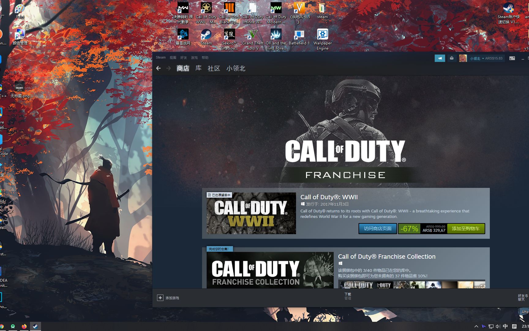
Task: Open the Steam desktop shortcut
Action: (206, 37)
